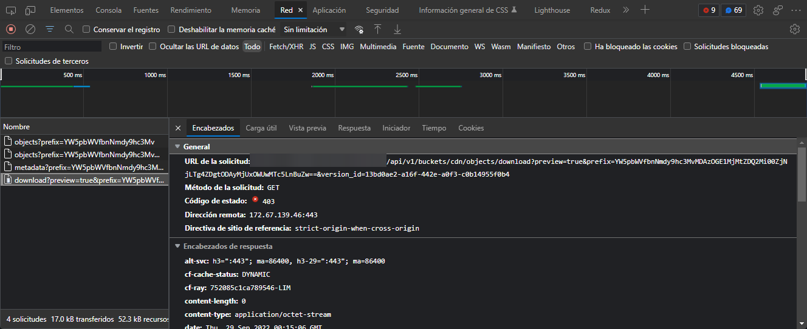Open the Aplicación tab

[x=329, y=10]
